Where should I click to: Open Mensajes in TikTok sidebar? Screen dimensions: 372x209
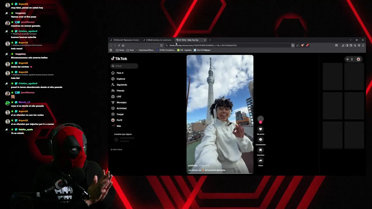pos(119,102)
